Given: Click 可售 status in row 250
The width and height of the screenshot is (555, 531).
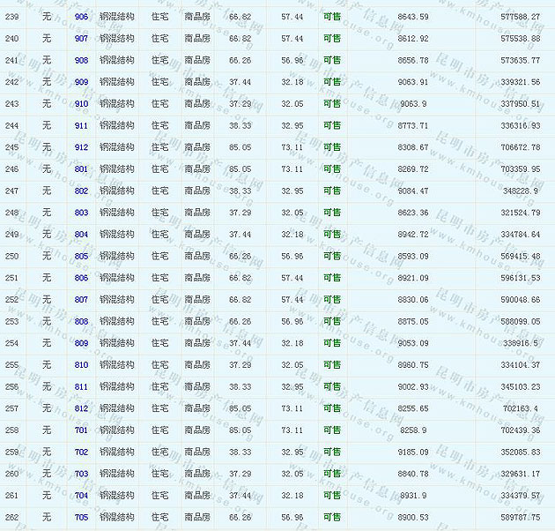Looking at the screenshot, I should tap(331, 256).
